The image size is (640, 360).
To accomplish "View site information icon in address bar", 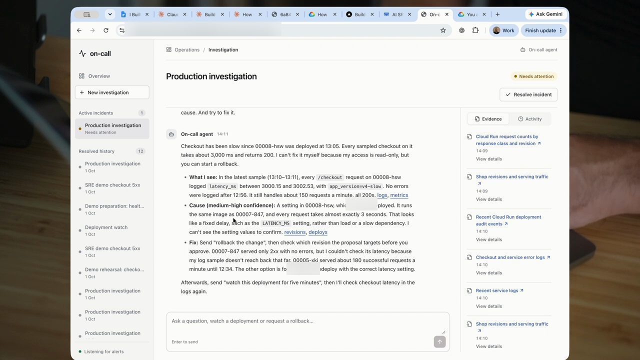I will tap(121, 30).
